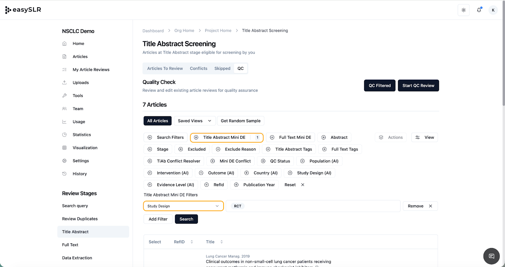Screen dimensions: 505x267
Task: Click the Start QC Review button
Action: click(418, 86)
